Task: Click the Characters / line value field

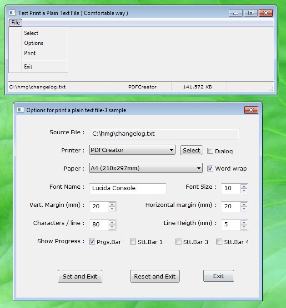Action: coord(99,225)
